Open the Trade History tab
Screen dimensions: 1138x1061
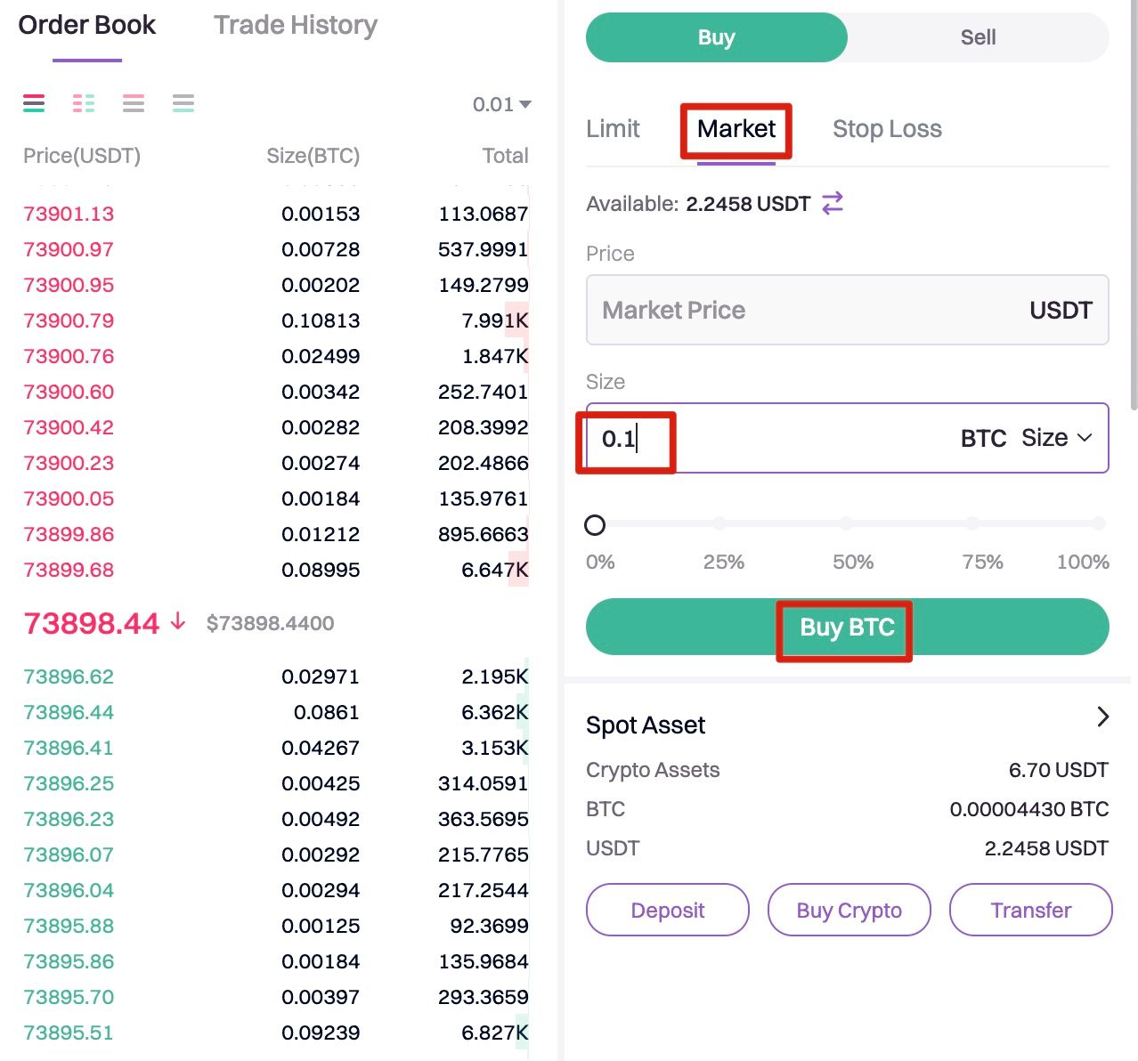click(295, 26)
